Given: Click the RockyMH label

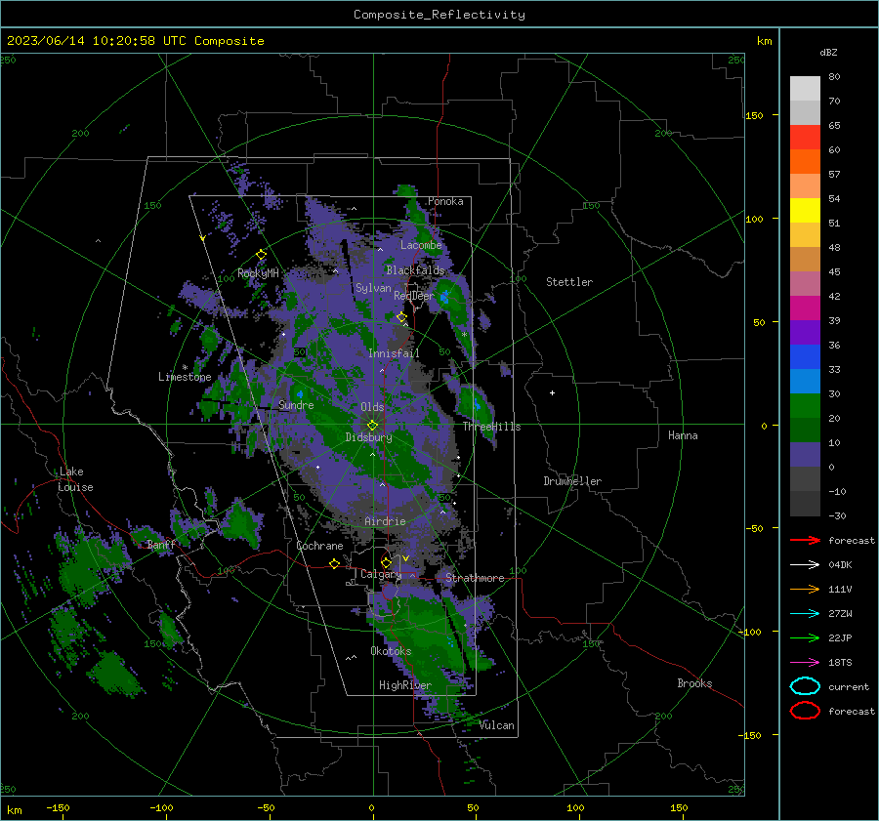Looking at the screenshot, I should coord(258,273).
